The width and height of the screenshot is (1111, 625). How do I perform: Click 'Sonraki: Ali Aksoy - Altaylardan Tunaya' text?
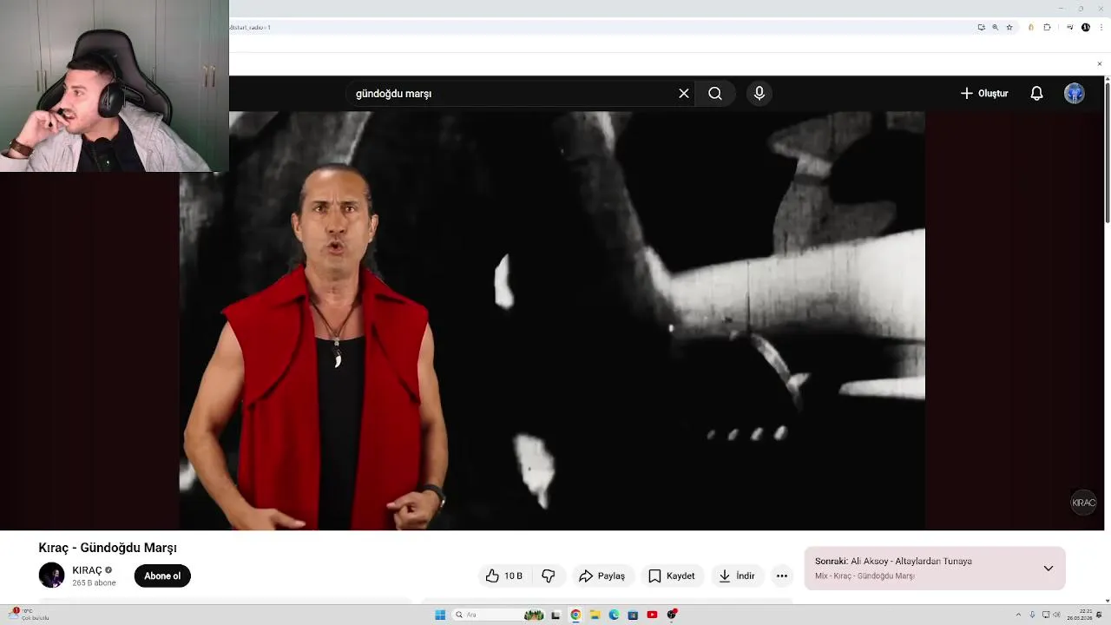coord(893,562)
